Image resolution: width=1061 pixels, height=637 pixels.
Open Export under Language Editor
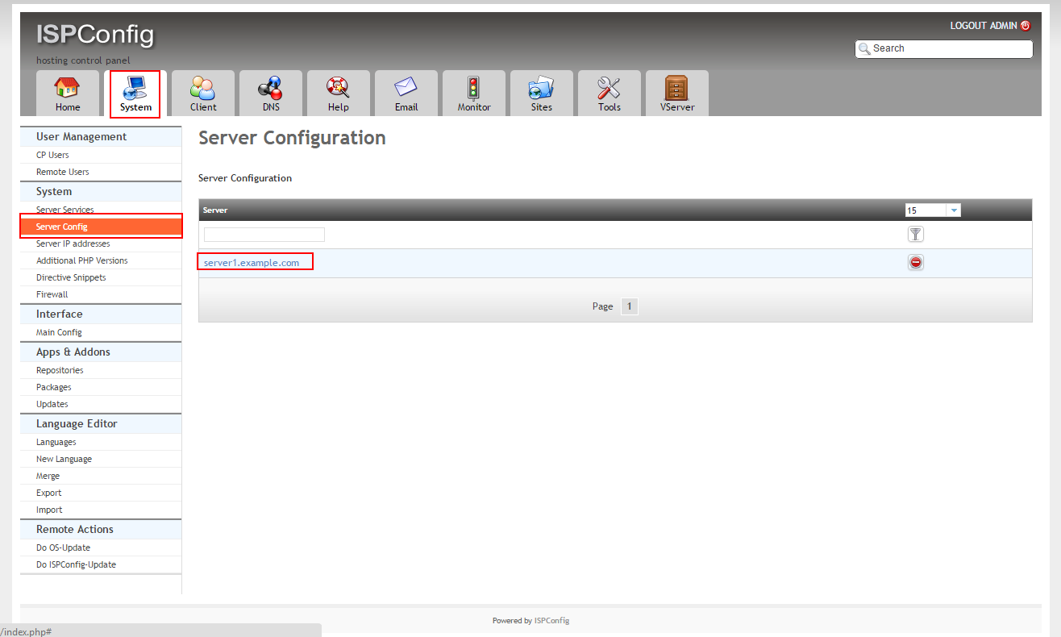point(101,493)
